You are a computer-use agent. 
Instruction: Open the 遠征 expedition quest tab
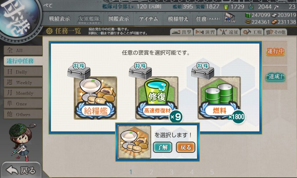pos(229,32)
